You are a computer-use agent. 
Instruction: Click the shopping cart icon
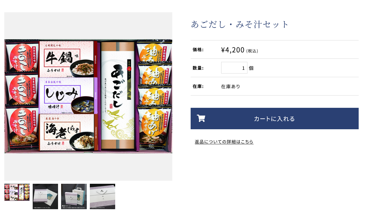tap(201, 119)
